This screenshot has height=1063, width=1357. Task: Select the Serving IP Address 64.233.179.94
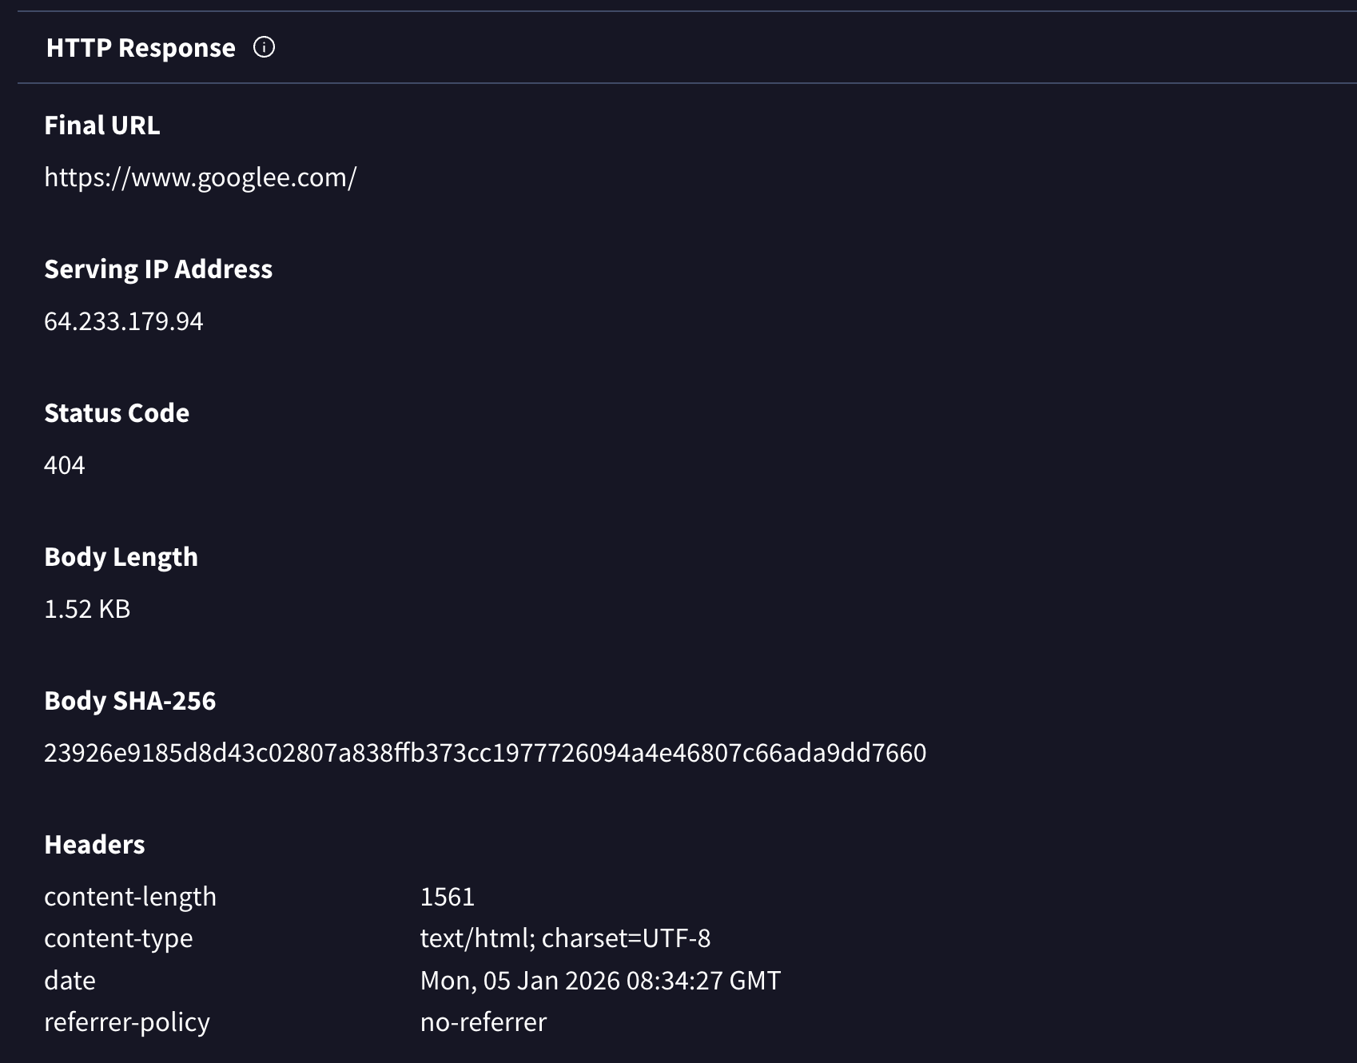(124, 321)
